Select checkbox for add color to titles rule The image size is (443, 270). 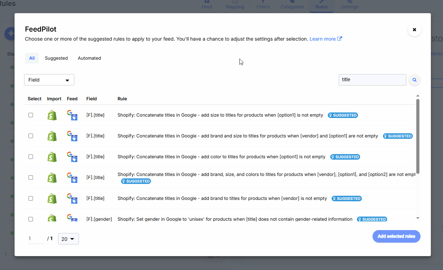pos(31,157)
